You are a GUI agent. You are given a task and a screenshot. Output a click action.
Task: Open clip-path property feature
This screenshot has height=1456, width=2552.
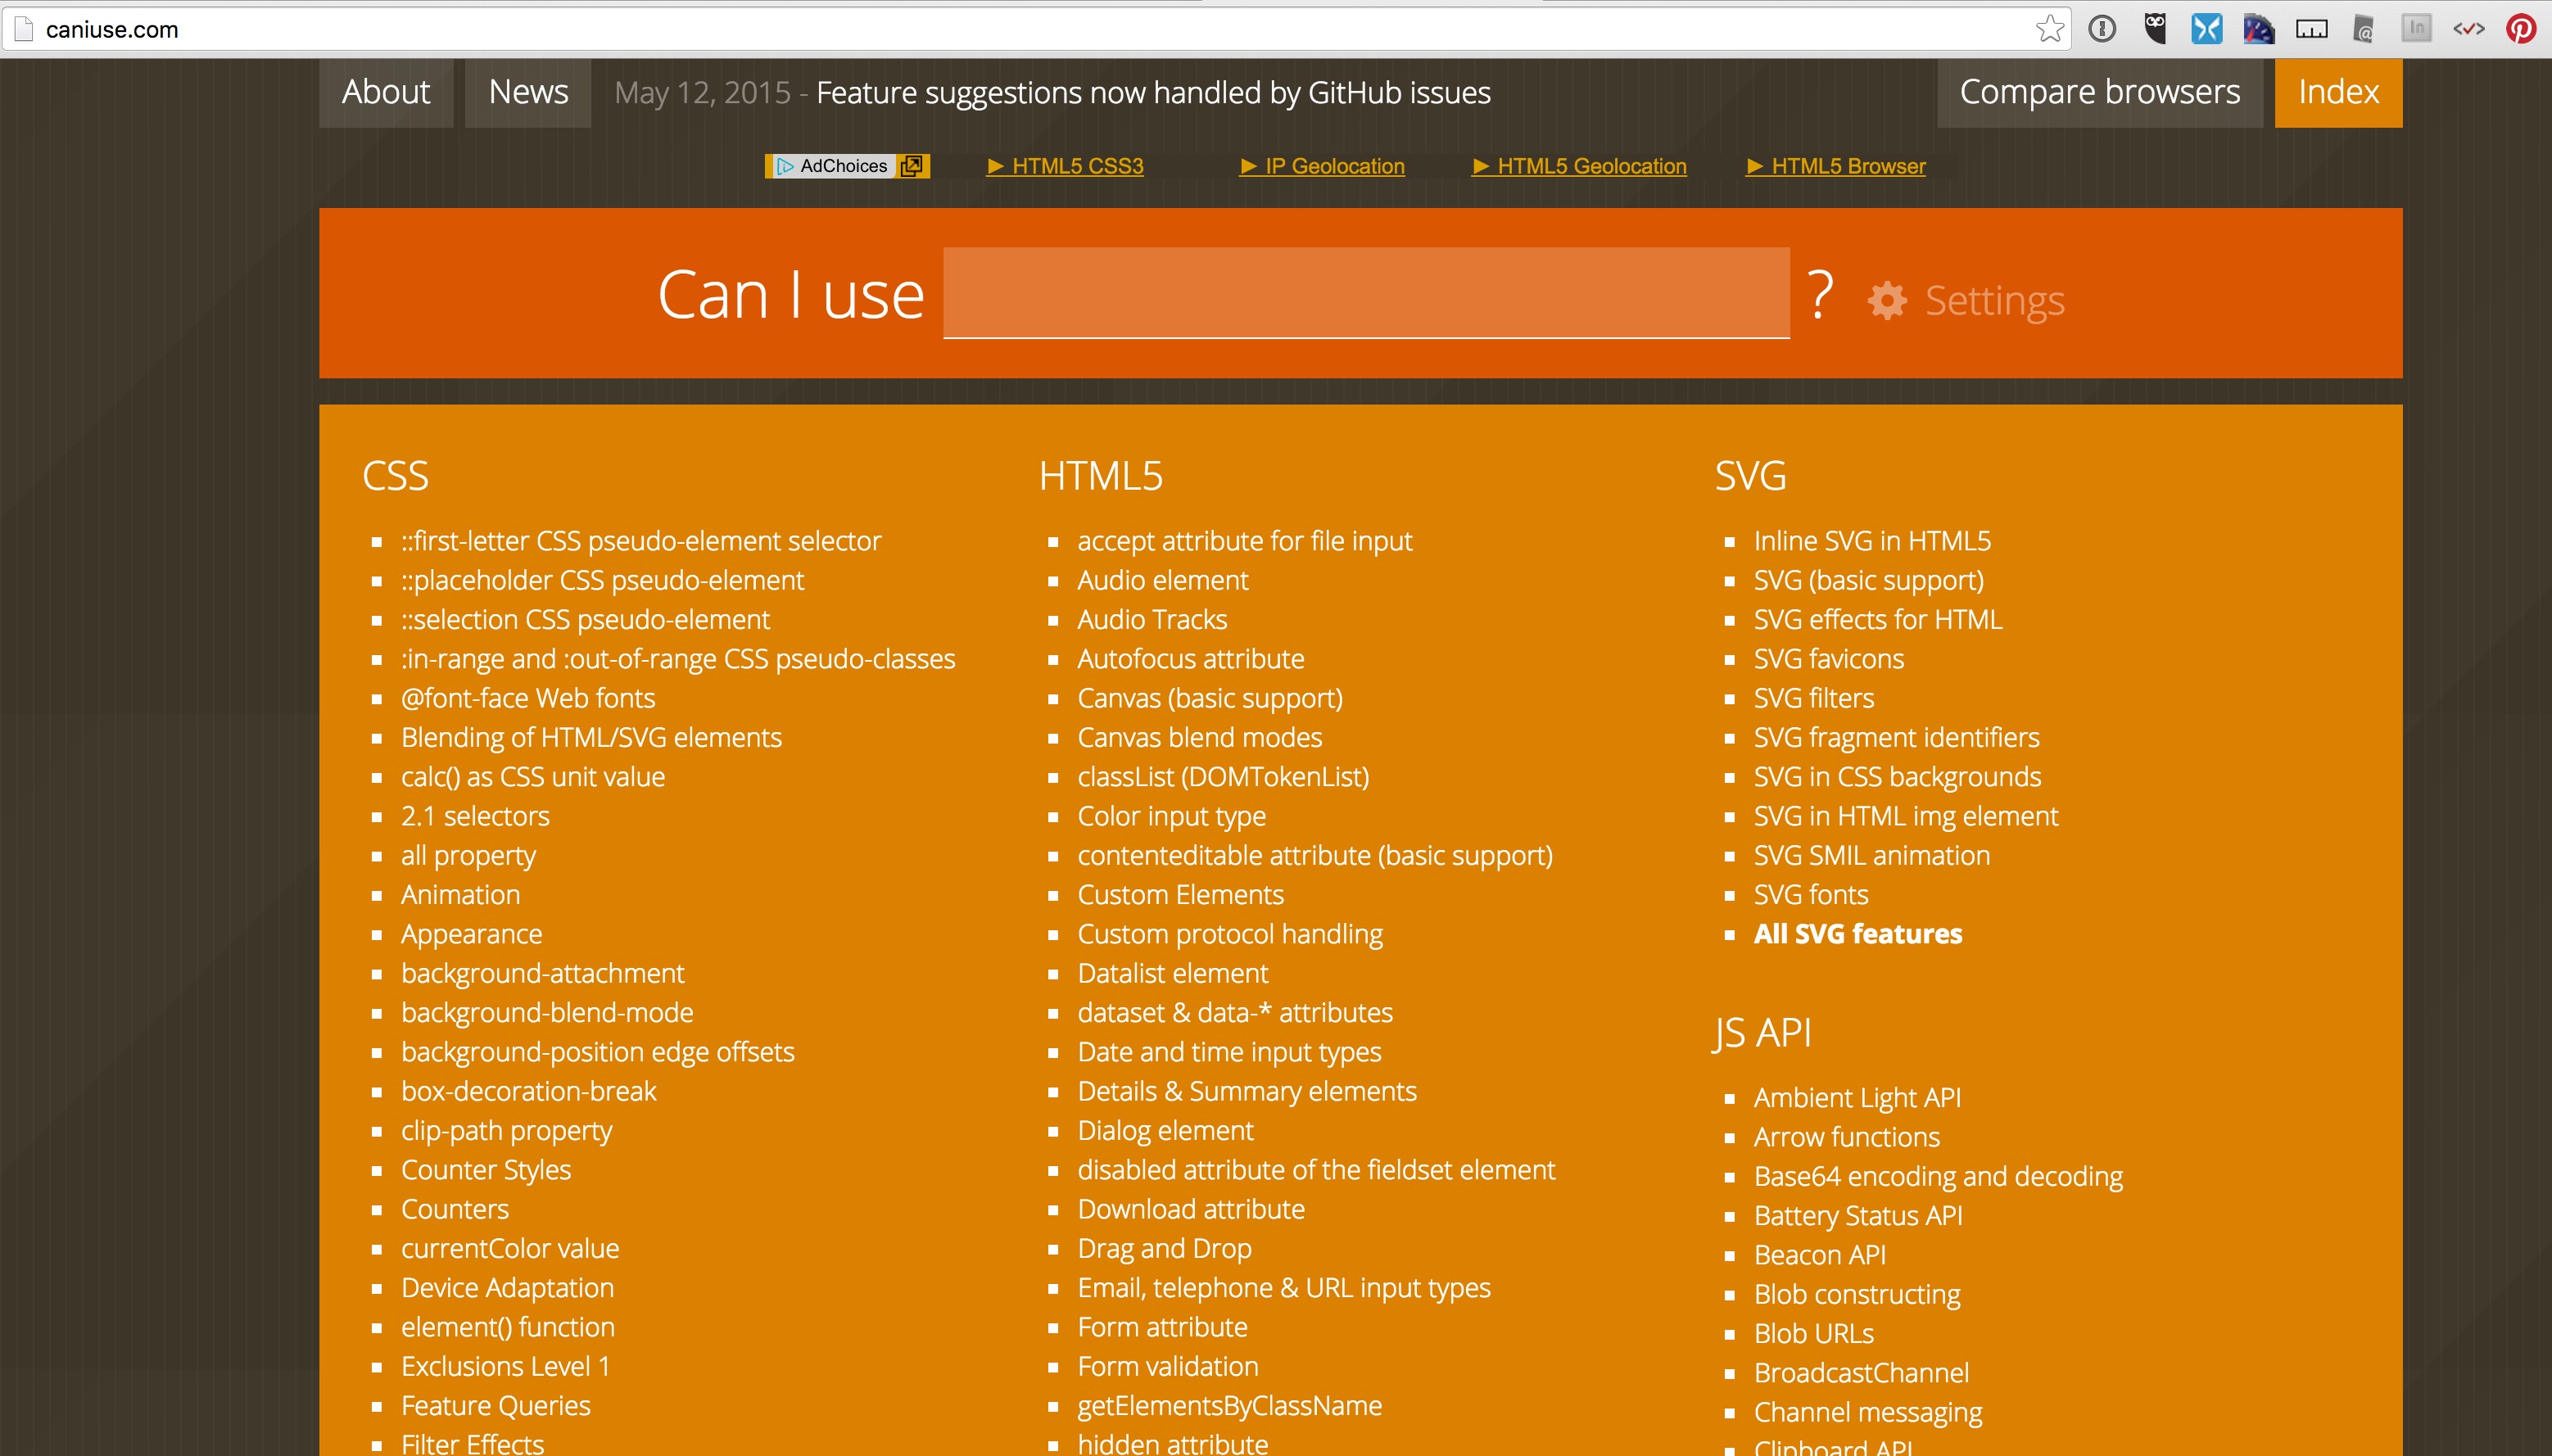tap(506, 1131)
